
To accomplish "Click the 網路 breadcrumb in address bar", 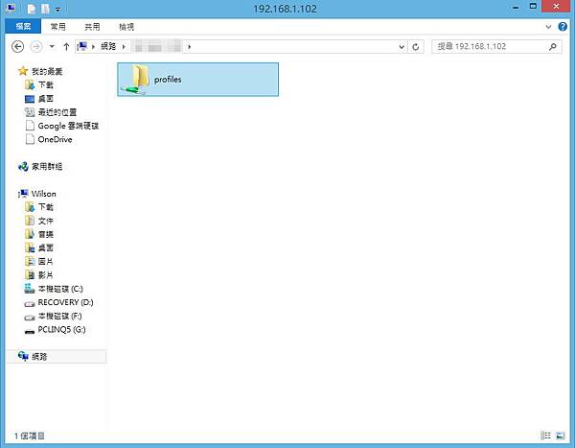I will pyautogui.click(x=108, y=46).
